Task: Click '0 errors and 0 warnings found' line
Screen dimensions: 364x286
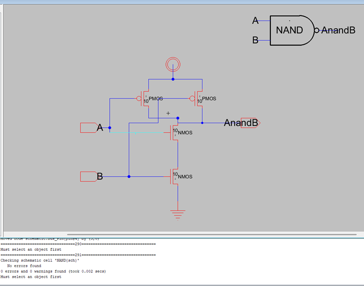Action: [x=53, y=271]
